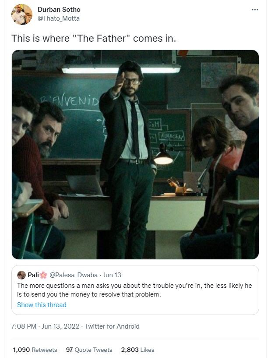Click the Jun 13 quoted tweet date

click(112, 275)
